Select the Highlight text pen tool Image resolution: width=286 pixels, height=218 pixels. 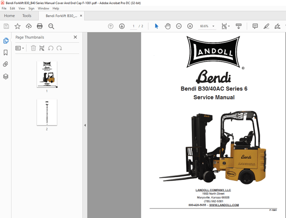(266, 26)
